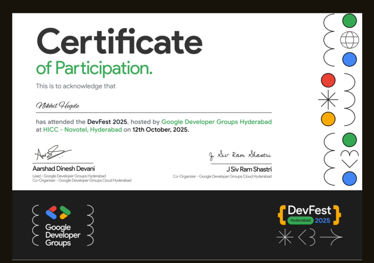Viewport: 374px width, 263px height.
Task: Click the green "Hyderabad" pill in the DevFest logo
Action: coord(300,220)
